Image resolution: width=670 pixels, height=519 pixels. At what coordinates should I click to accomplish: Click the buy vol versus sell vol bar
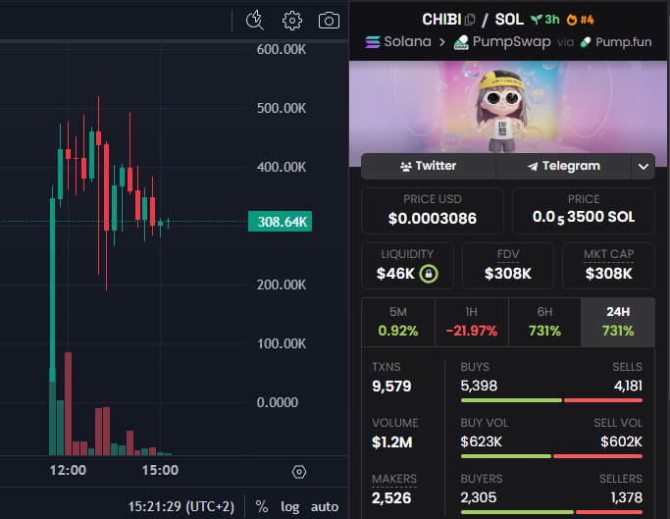pyautogui.click(x=551, y=456)
